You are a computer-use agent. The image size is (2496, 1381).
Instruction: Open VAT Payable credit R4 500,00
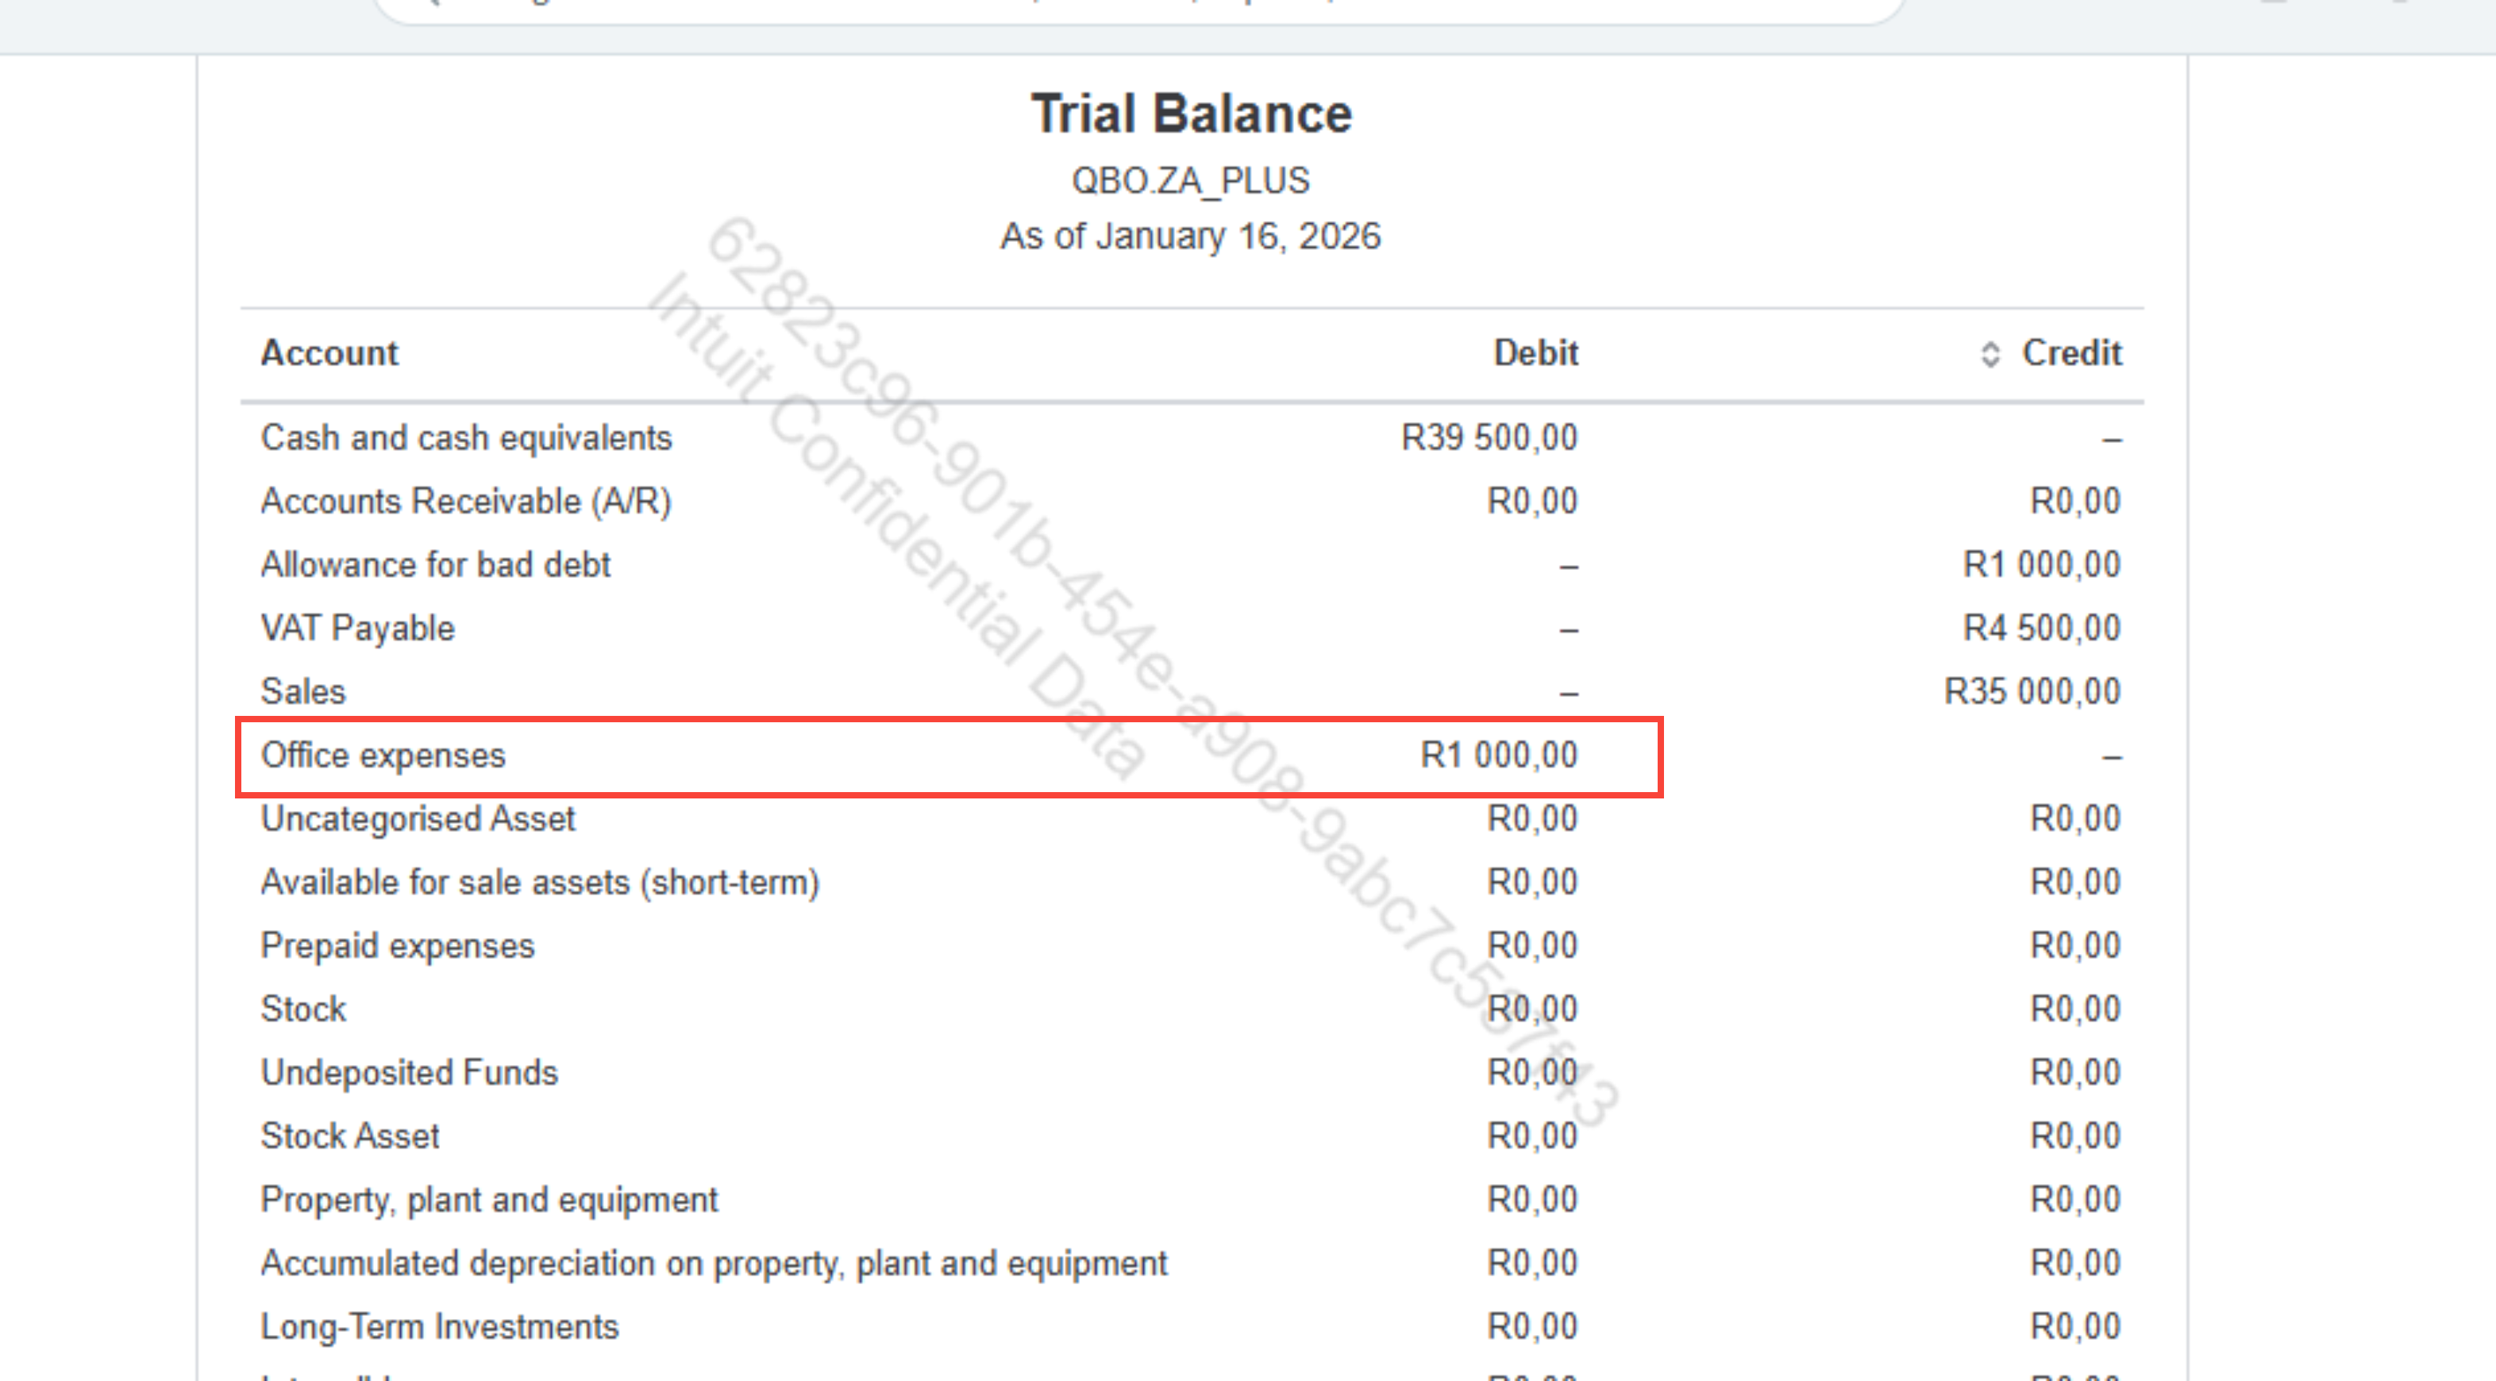pyautogui.click(x=2042, y=629)
